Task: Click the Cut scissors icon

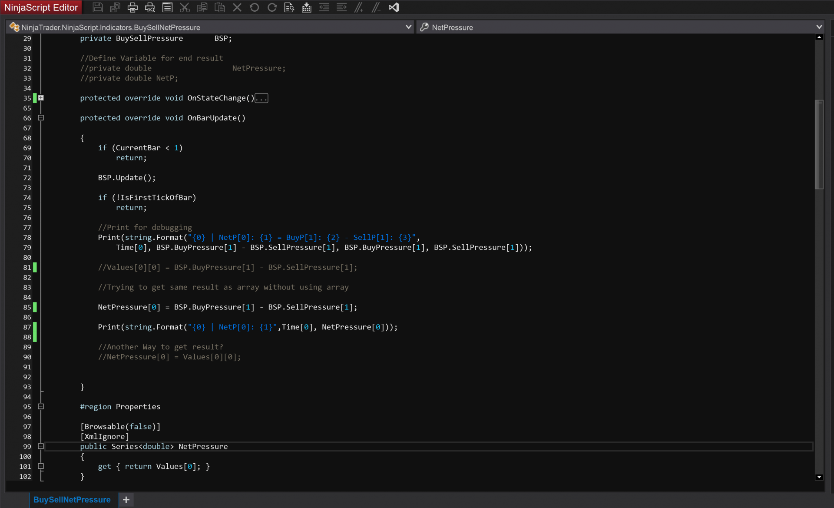Action: coord(185,7)
